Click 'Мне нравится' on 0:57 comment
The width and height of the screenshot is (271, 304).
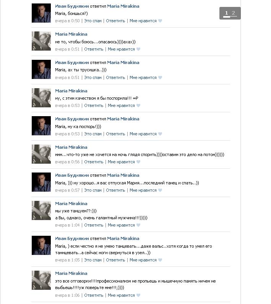tap(143, 190)
